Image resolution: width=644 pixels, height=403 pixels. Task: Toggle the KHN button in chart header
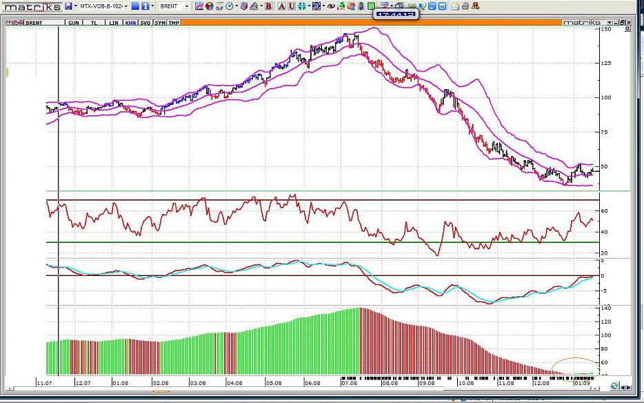[130, 23]
